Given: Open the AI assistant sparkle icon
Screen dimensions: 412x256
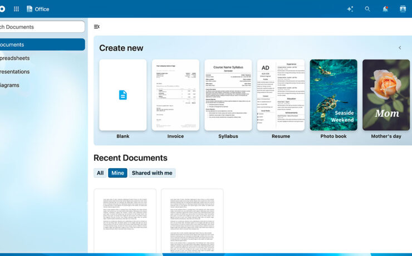Looking at the screenshot, I should pyautogui.click(x=350, y=9).
